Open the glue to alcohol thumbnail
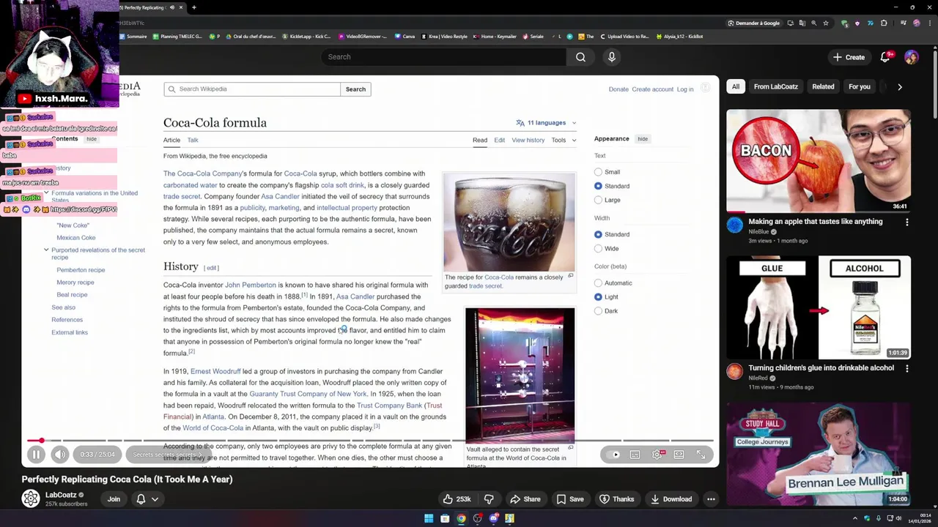938x527 pixels. [x=819, y=307]
